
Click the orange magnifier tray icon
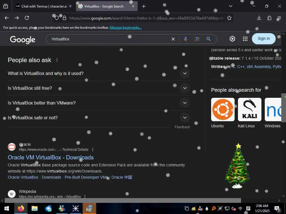[x=214, y=208]
